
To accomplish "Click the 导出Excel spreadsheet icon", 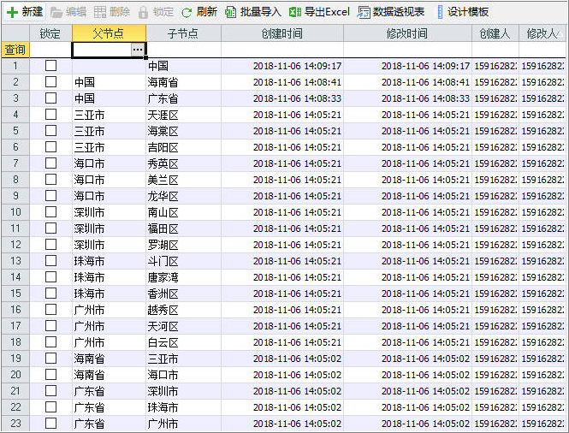I will (295, 12).
